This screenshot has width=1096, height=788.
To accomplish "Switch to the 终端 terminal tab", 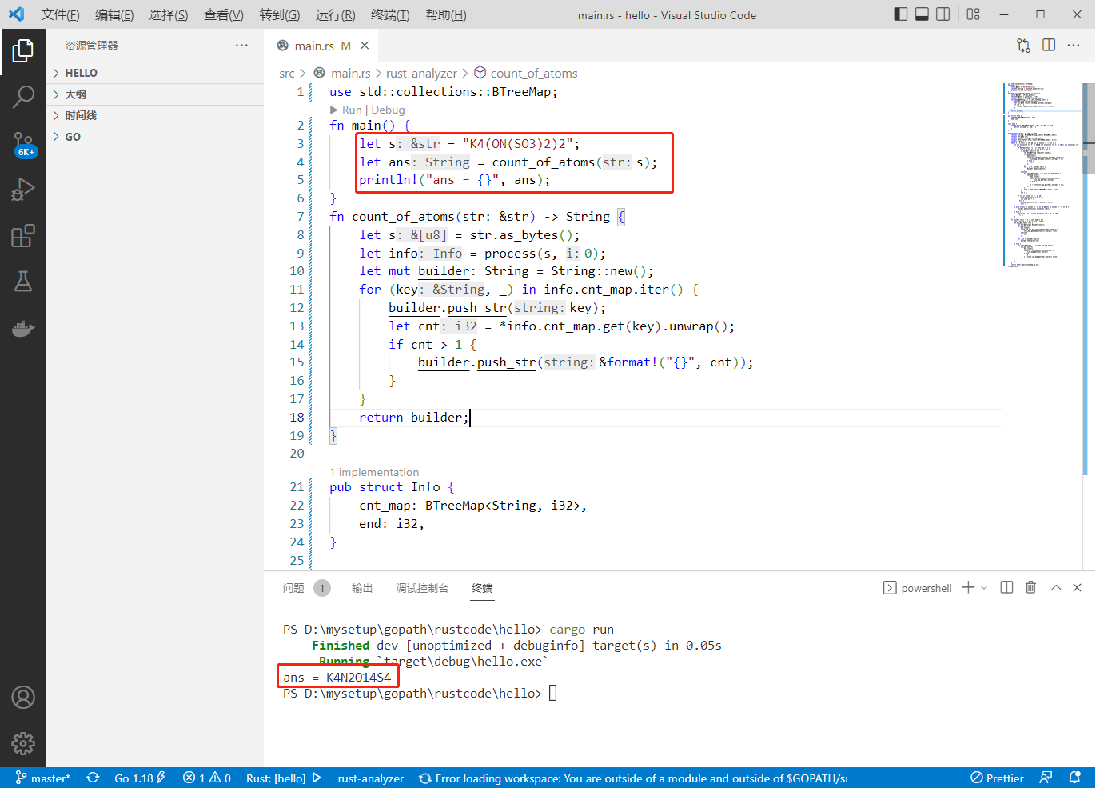I will click(482, 588).
